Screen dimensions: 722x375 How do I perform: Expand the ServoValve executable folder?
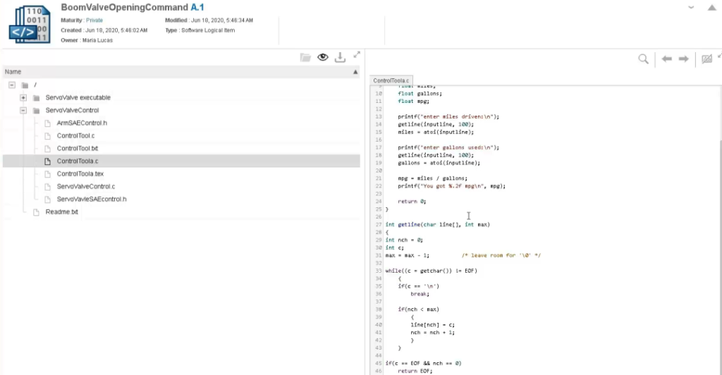pyautogui.click(x=23, y=97)
